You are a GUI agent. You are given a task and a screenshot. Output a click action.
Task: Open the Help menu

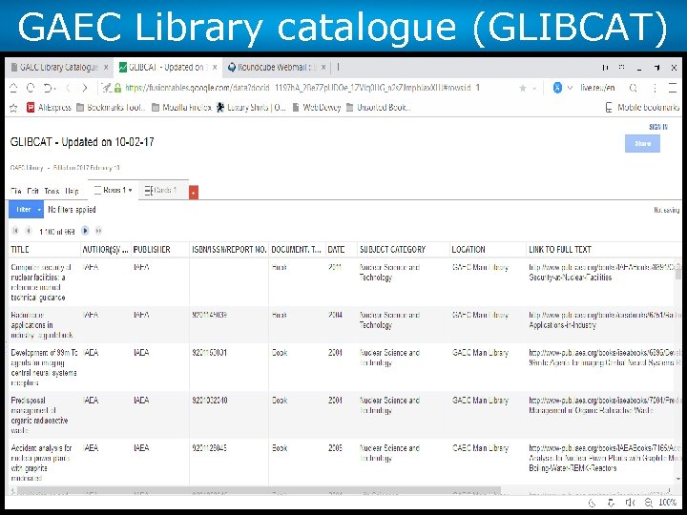point(72,192)
